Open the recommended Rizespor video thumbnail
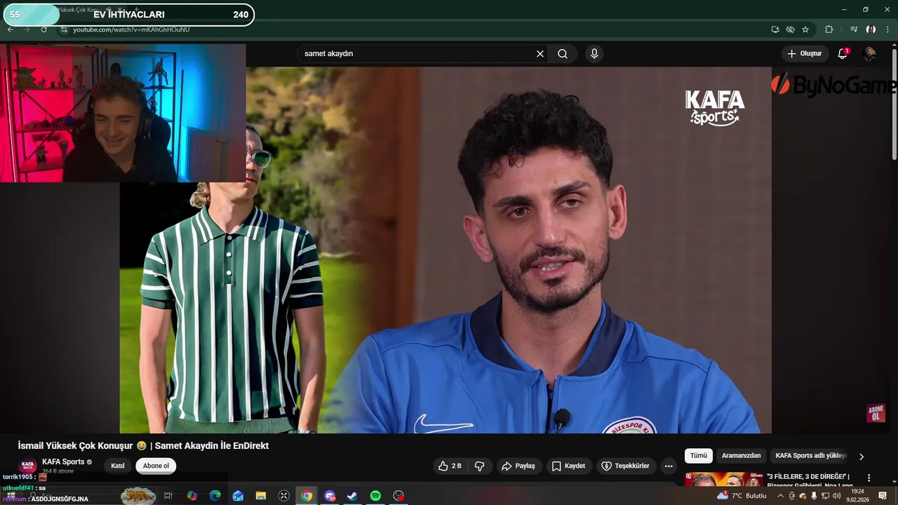 (x=723, y=480)
